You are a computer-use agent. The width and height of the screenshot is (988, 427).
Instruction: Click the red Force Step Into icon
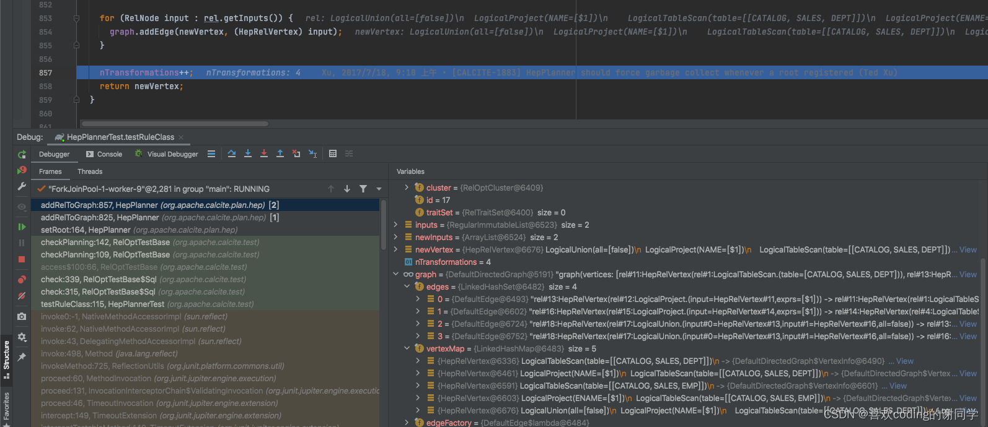(x=264, y=153)
